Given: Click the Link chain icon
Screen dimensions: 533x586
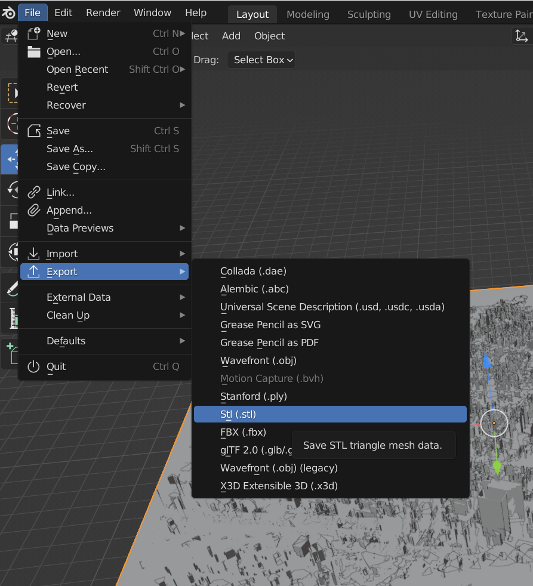Looking at the screenshot, I should [34, 192].
